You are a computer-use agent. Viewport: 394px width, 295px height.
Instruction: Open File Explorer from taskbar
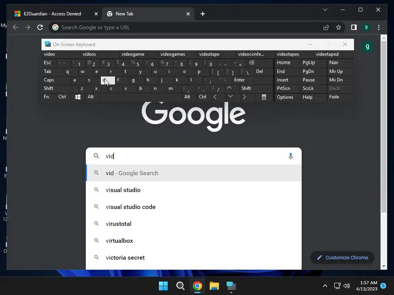(214, 286)
